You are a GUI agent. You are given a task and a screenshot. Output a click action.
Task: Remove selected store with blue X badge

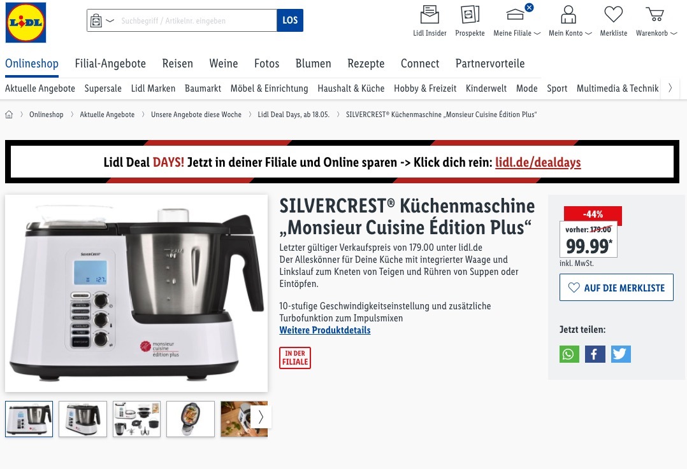[x=529, y=8]
